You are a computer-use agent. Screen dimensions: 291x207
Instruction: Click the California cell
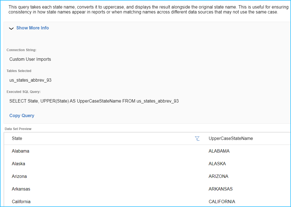click(x=21, y=202)
